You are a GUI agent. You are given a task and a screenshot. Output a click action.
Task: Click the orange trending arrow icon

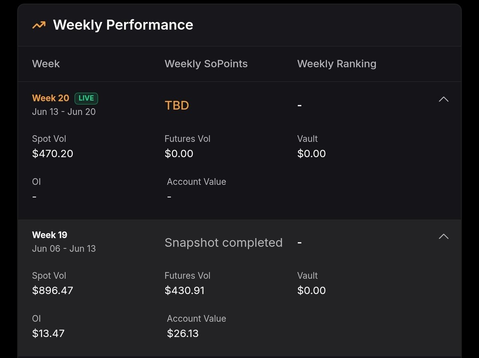[x=39, y=25]
